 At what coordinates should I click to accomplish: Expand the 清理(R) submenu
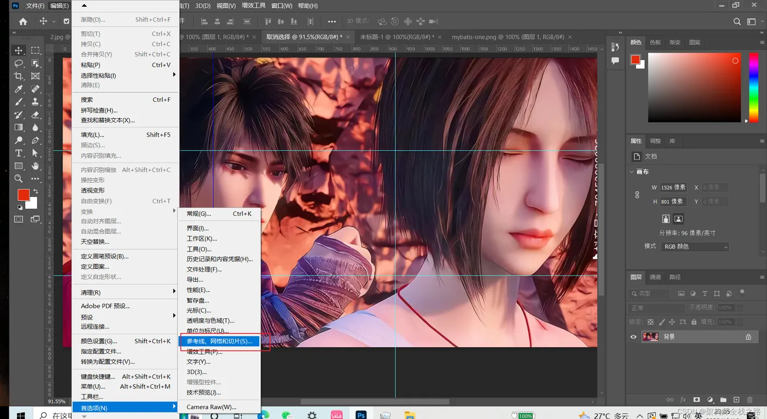[125, 292]
